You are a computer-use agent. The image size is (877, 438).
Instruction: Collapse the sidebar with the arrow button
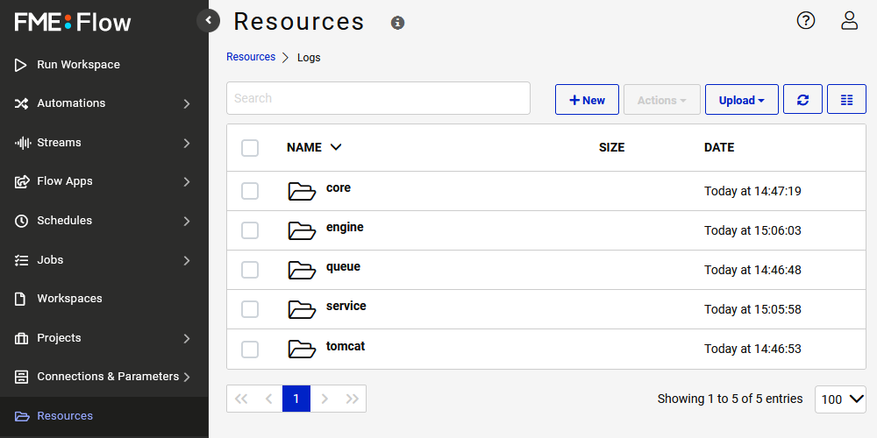click(208, 21)
